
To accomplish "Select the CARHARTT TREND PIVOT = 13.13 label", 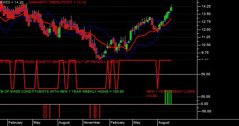I will click(x=57, y=2).
